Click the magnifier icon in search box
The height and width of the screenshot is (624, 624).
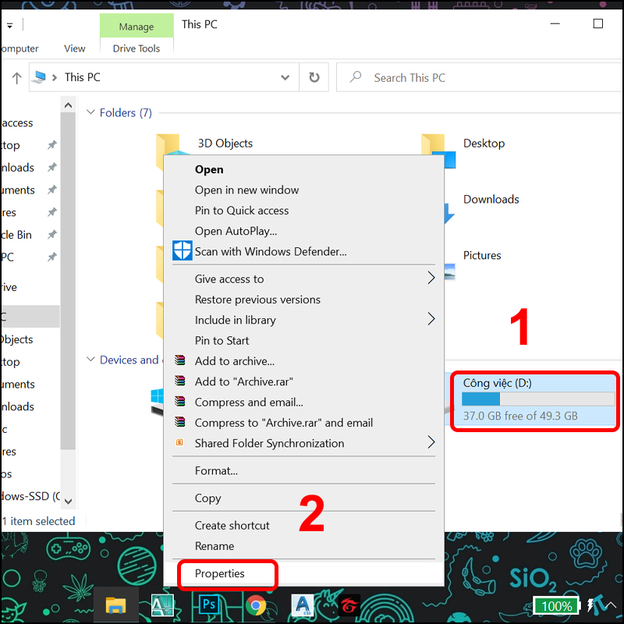(356, 76)
